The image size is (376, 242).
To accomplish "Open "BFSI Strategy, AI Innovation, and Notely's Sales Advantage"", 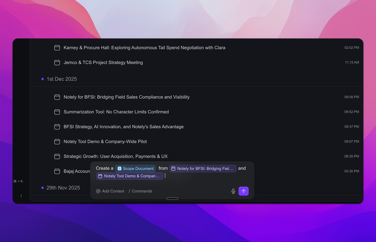I will [124, 126].
